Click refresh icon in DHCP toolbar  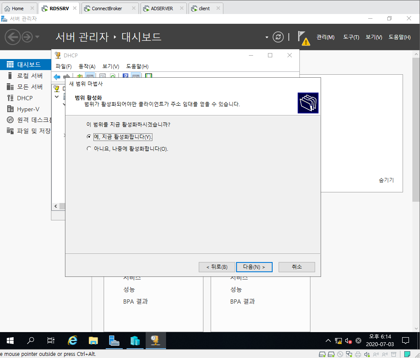[113, 76]
